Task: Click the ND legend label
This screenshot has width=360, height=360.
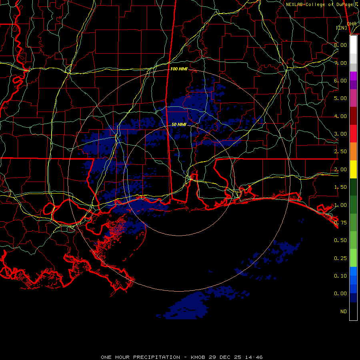Action: [344, 312]
